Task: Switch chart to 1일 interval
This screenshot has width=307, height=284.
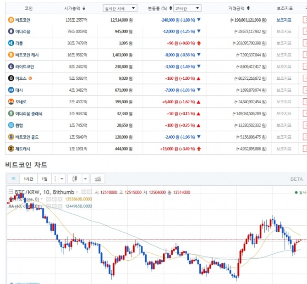Action: (x=44, y=179)
